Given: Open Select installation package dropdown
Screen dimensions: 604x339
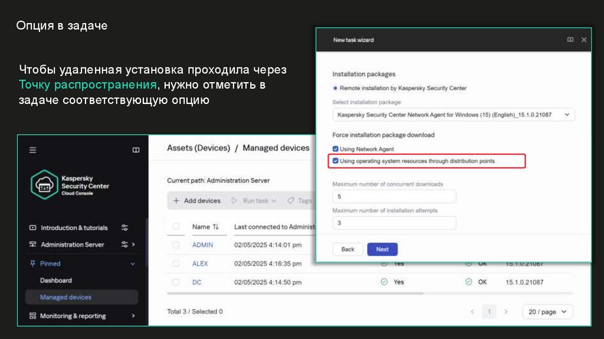Looking at the screenshot, I should 454,115.
